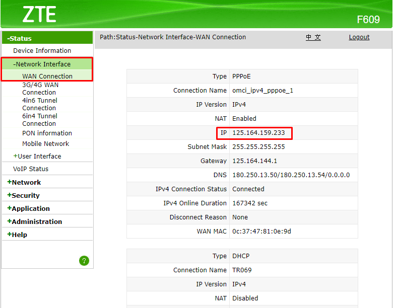The width and height of the screenshot is (396, 308).
Task: Open VoIP Status page
Action: (31, 169)
